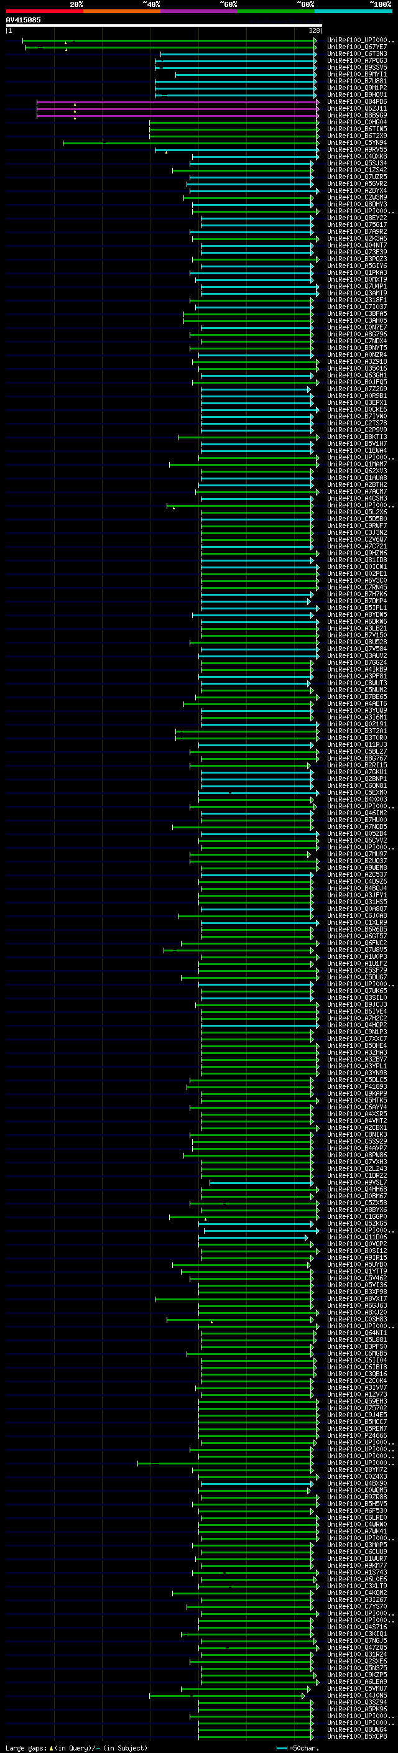Click label UniRef100_Q81ID8

tap(357, 560)
